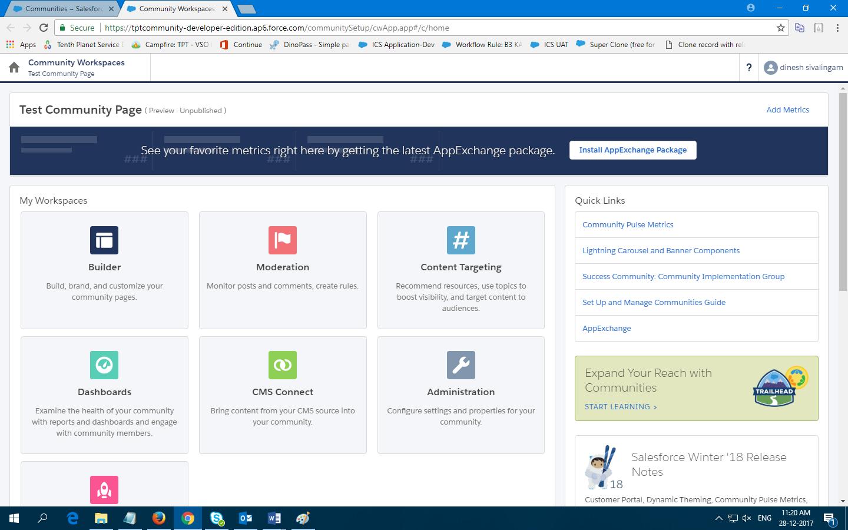
Task: Click the taskbar volume icon
Action: [747, 518]
